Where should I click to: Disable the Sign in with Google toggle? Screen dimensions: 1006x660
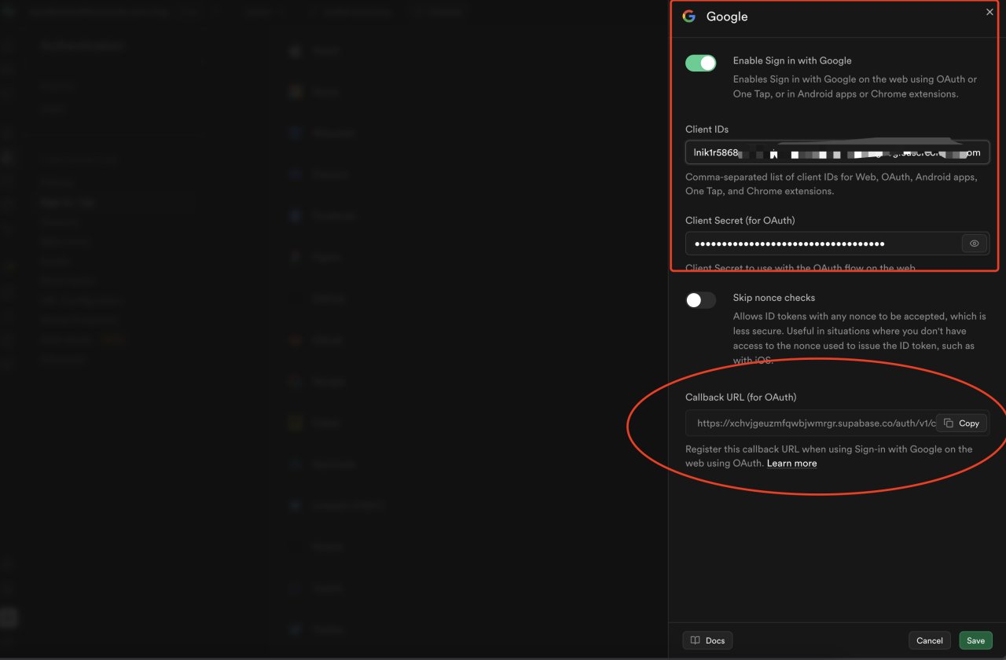700,63
